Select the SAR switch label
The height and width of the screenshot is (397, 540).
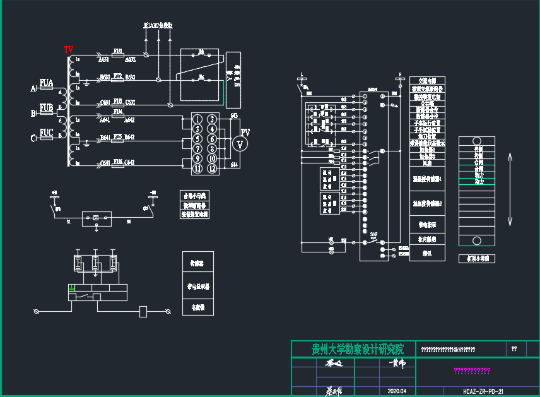(x=373, y=234)
